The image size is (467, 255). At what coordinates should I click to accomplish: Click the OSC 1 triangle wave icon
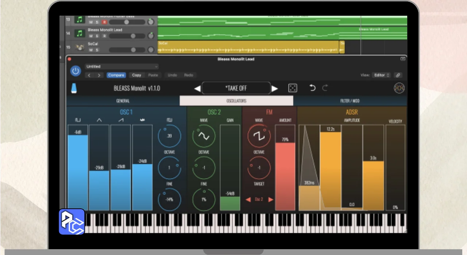[x=99, y=120]
